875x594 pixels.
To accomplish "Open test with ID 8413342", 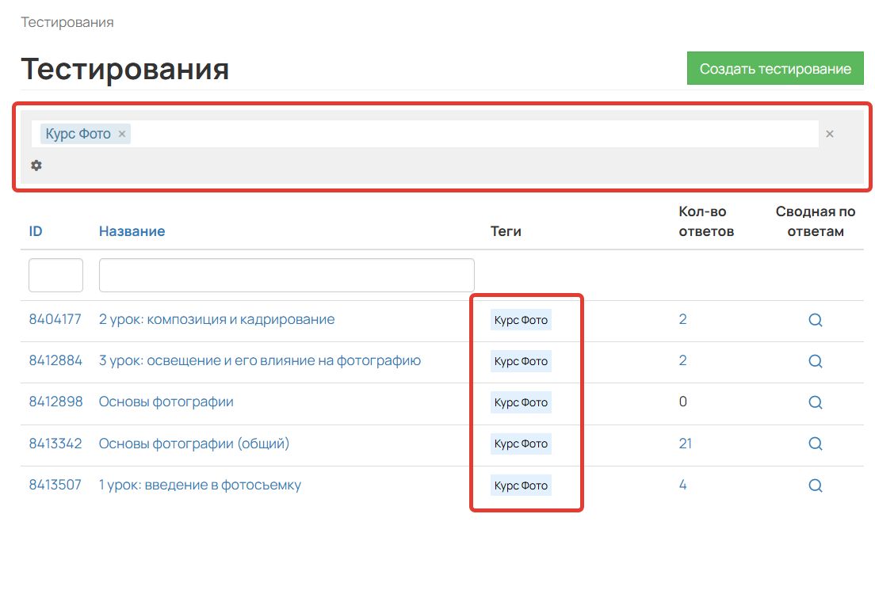I will tap(55, 444).
